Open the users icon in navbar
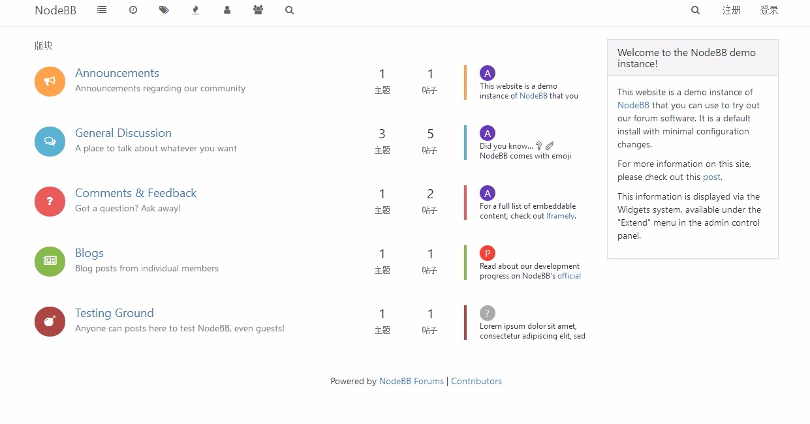Viewport: 810px width, 424px height. coord(227,10)
